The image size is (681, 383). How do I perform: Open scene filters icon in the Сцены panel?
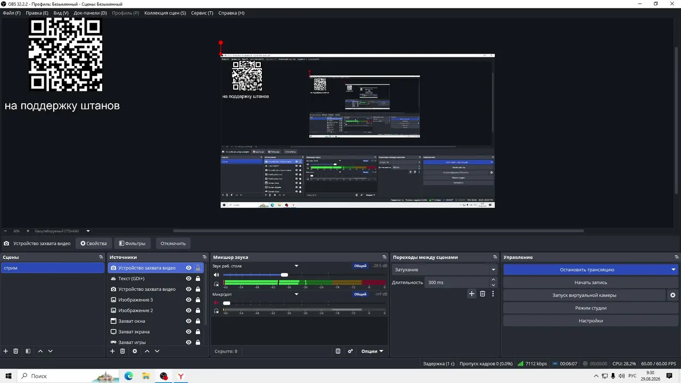pyautogui.click(x=28, y=351)
